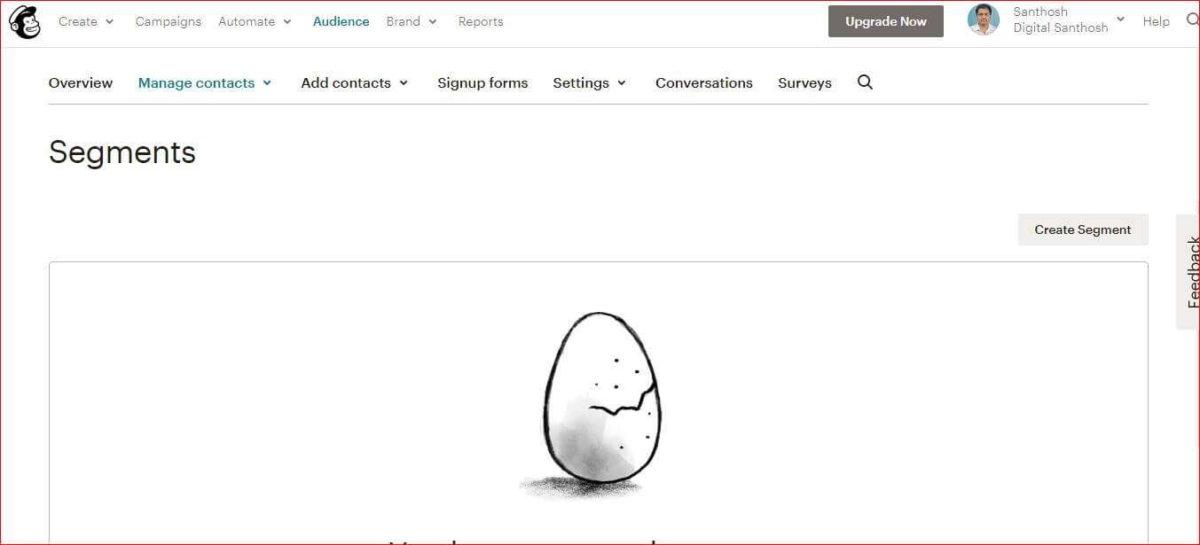The height and width of the screenshot is (545, 1200).
Task: Select the Audience menu item
Action: pyautogui.click(x=341, y=21)
